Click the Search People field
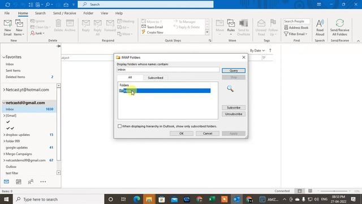The height and width of the screenshot is (204, 362). [x=296, y=22]
